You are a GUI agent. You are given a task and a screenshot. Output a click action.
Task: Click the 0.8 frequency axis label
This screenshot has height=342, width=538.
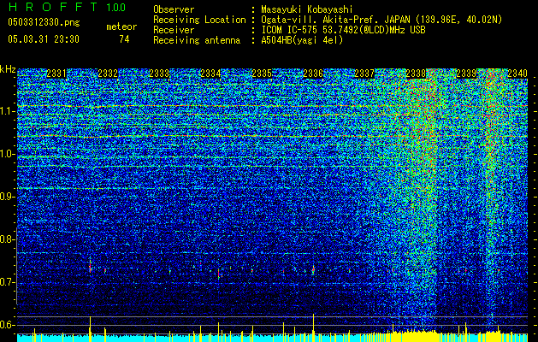[8, 239]
